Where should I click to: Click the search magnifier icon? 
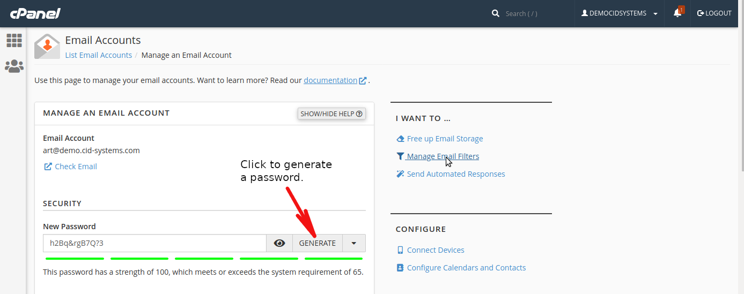click(x=496, y=13)
